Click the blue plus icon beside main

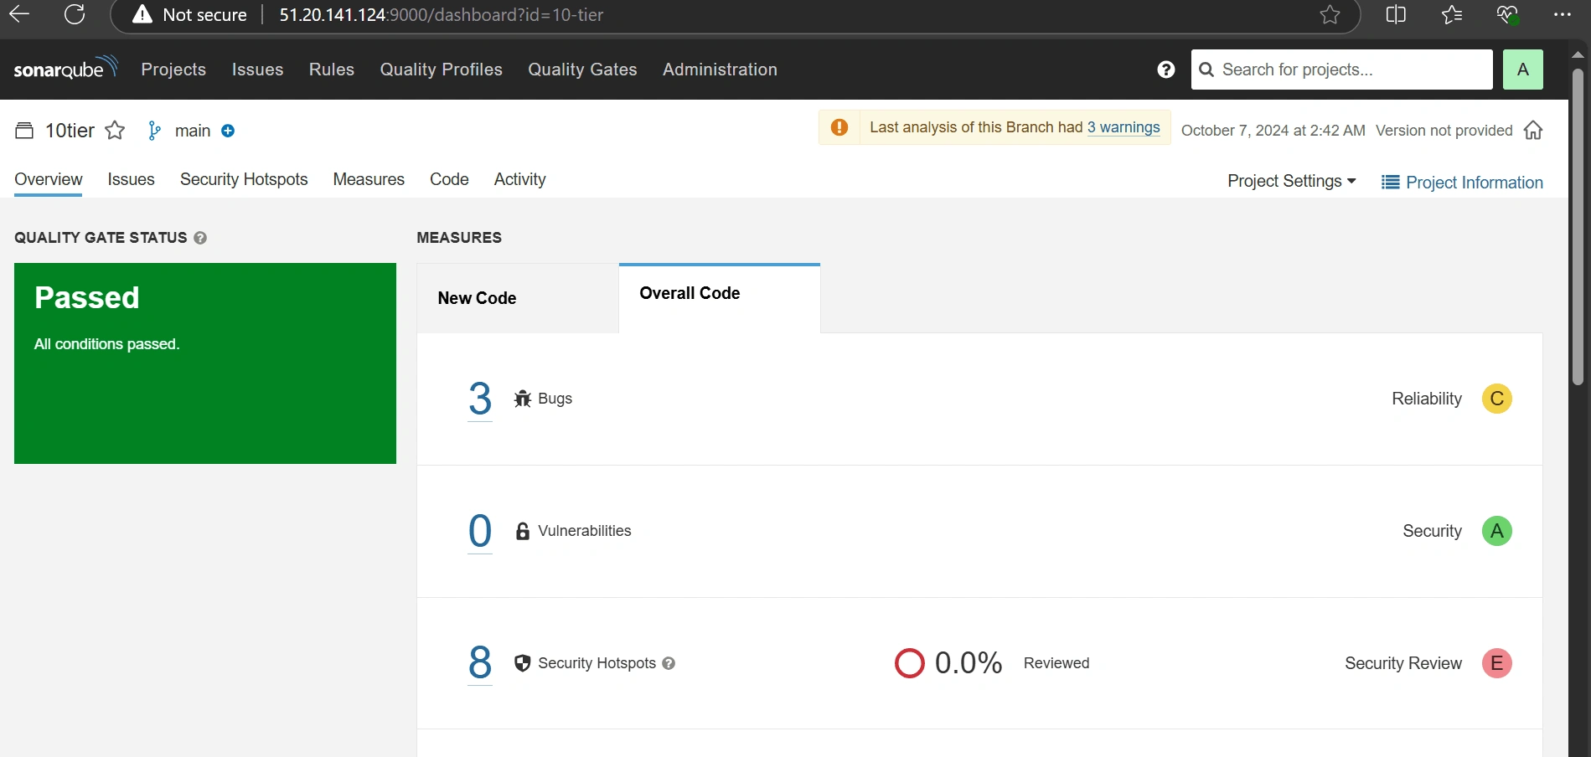228,131
